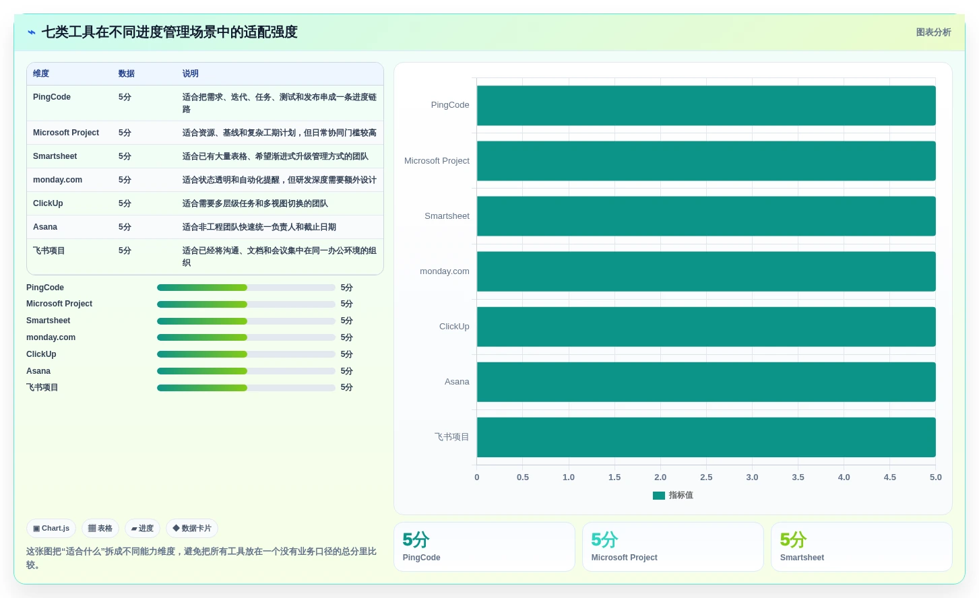Viewport: 979px width, 598px height.
Task: Click the Smartsheet progress bar
Action: pyautogui.click(x=246, y=321)
